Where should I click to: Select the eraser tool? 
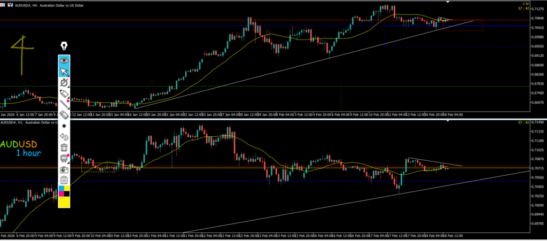pos(64,115)
